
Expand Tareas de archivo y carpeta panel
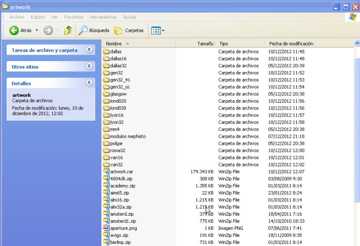point(89,49)
